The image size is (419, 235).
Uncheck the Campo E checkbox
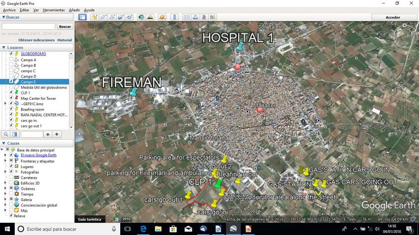(x=11, y=82)
